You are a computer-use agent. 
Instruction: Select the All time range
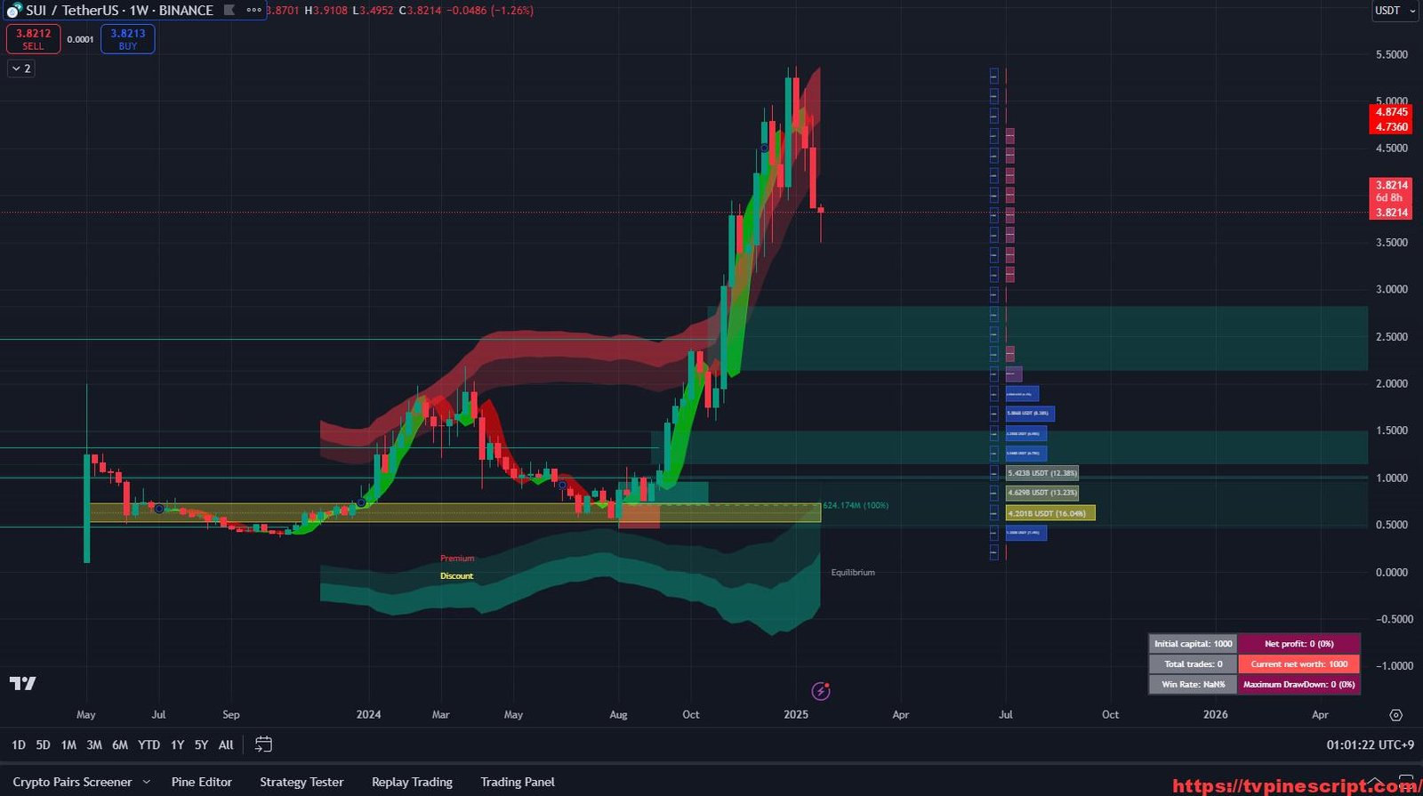tap(226, 745)
